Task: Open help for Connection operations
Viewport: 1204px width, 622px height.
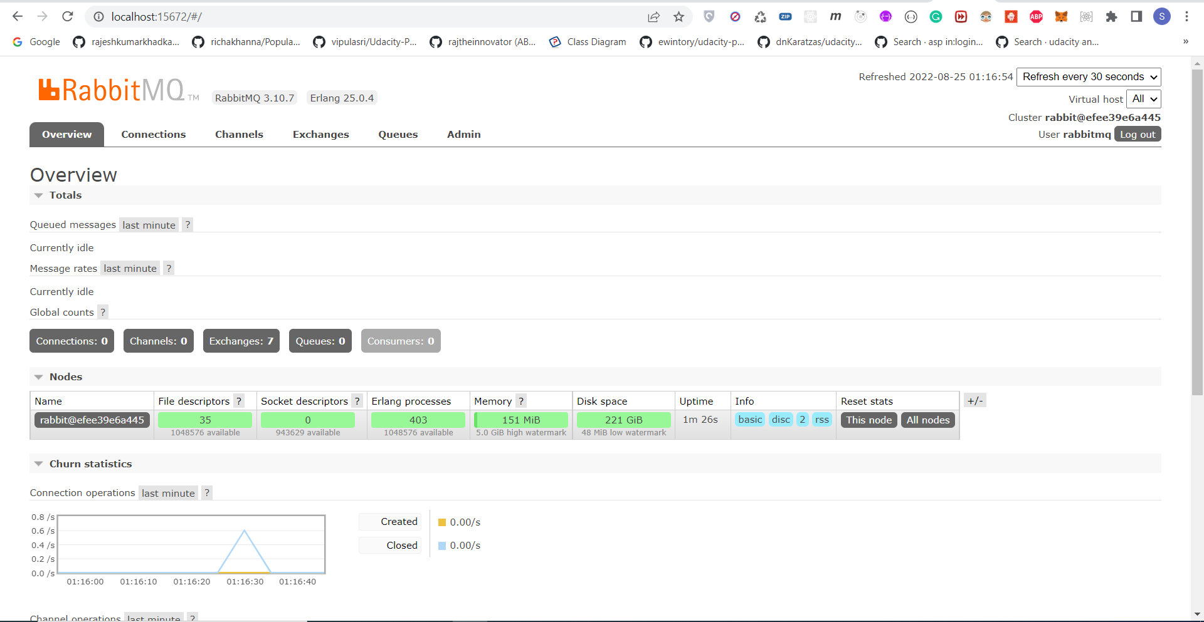Action: (207, 493)
